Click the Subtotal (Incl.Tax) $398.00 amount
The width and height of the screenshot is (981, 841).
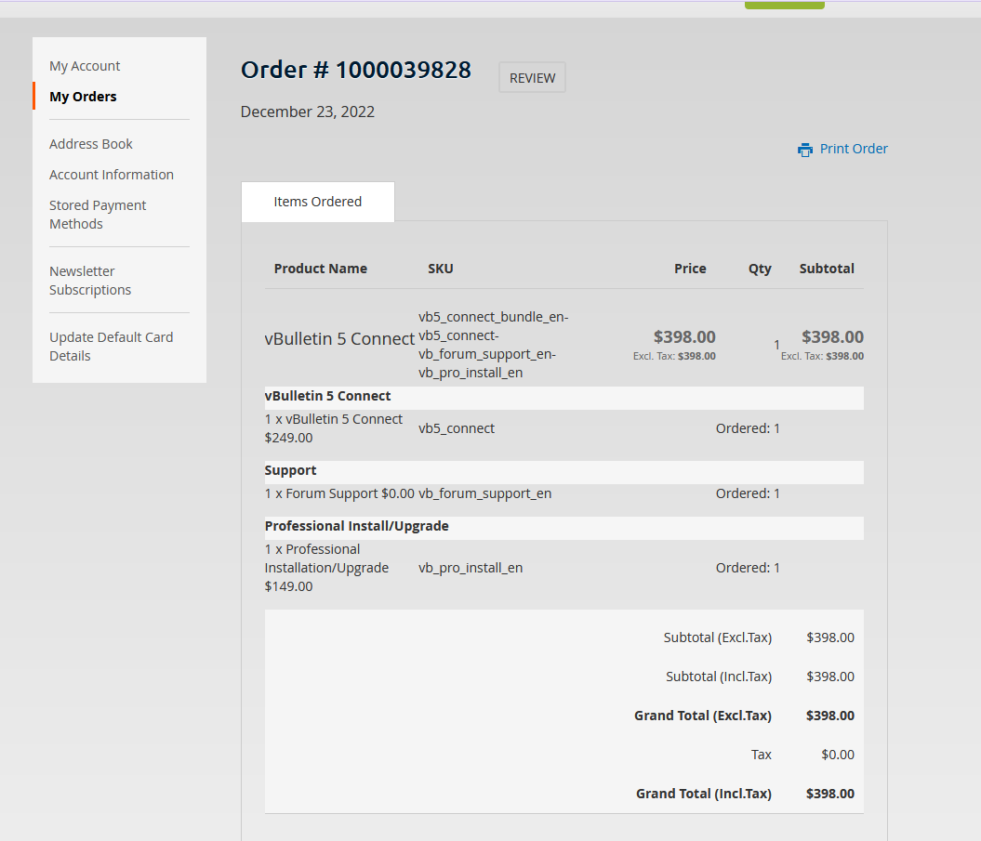coord(830,677)
